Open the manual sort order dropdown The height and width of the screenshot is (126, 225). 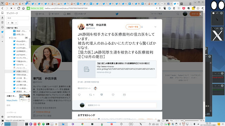[18, 28]
